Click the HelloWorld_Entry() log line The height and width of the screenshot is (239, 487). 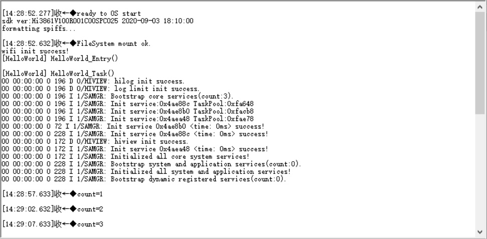60,59
